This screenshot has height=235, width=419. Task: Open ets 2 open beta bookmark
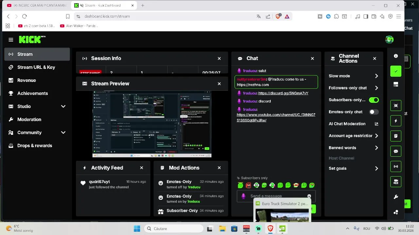[36, 26]
